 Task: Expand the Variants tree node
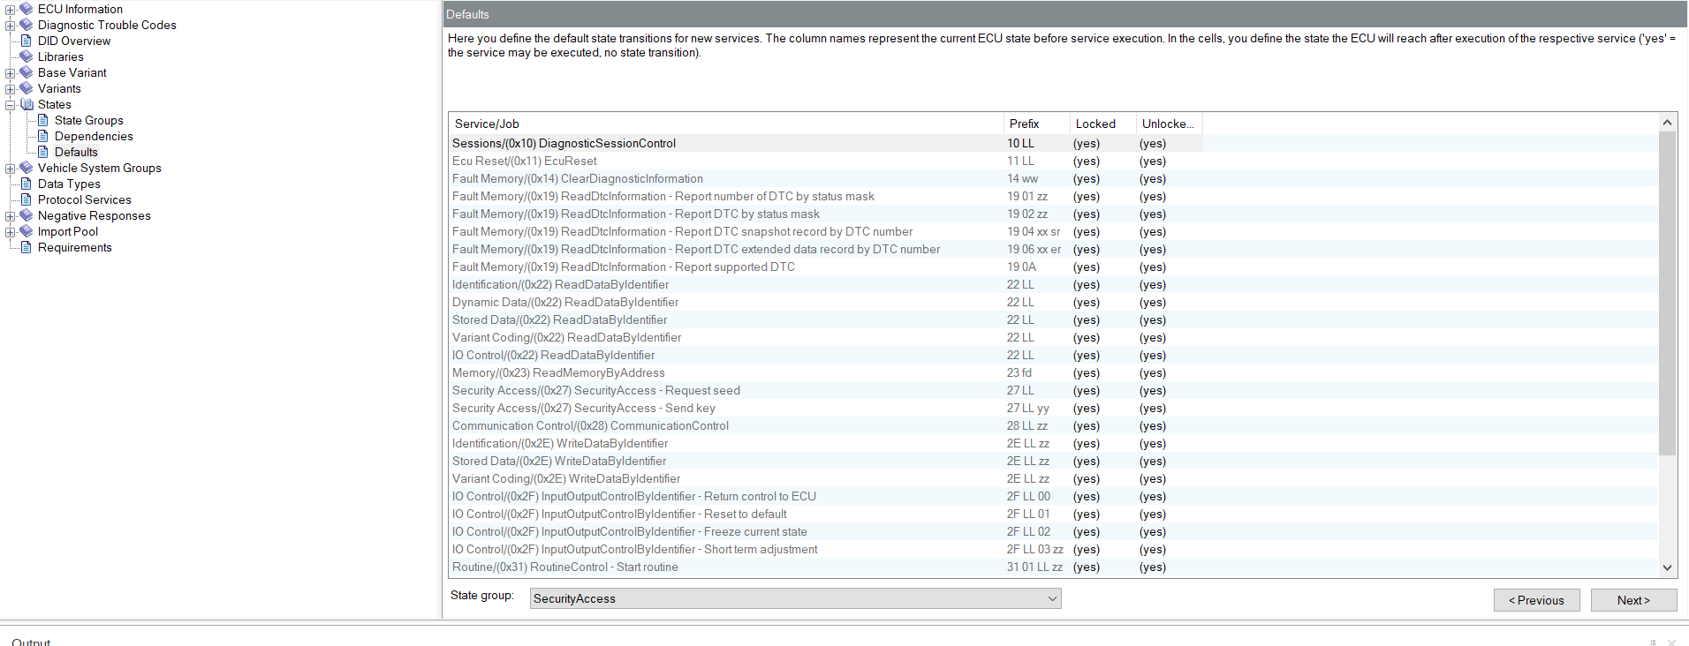point(10,89)
